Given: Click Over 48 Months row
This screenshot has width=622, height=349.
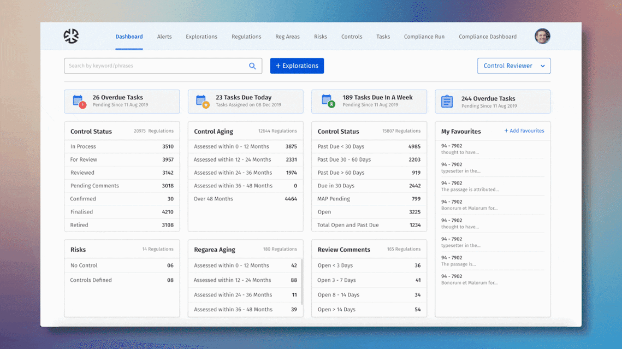Looking at the screenshot, I should coord(246,199).
